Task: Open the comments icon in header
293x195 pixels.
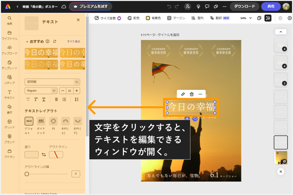Action: 207,7
